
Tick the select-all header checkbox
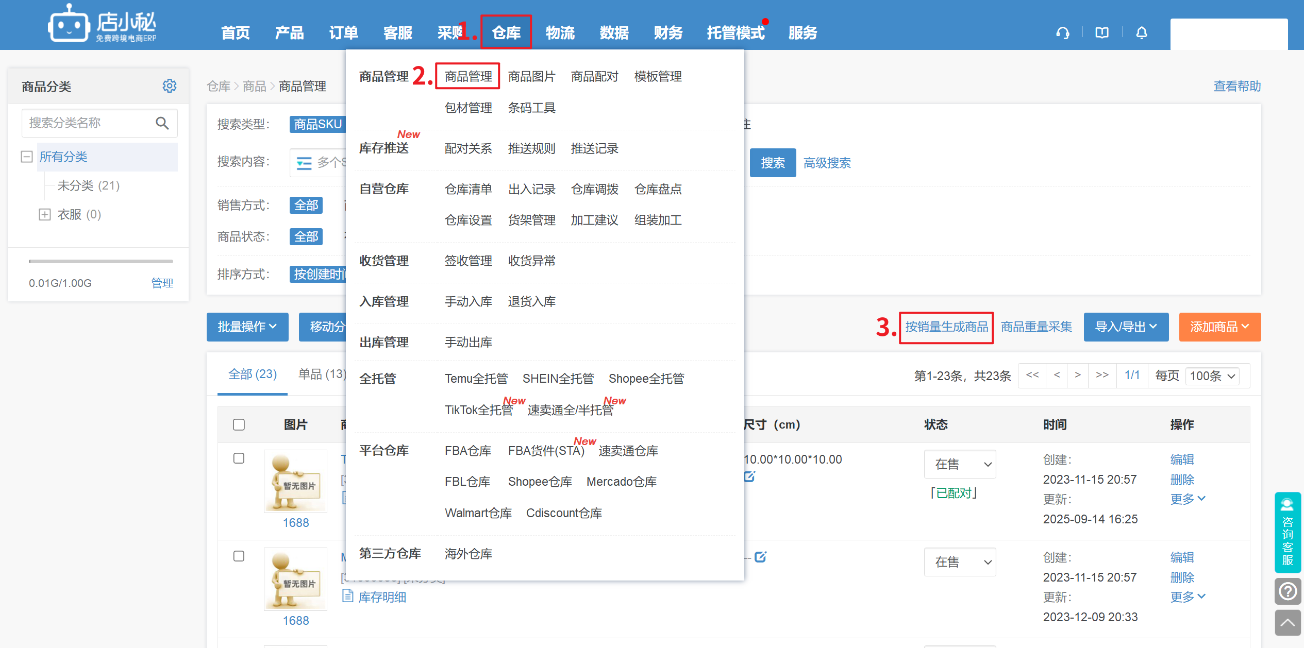[x=239, y=424]
